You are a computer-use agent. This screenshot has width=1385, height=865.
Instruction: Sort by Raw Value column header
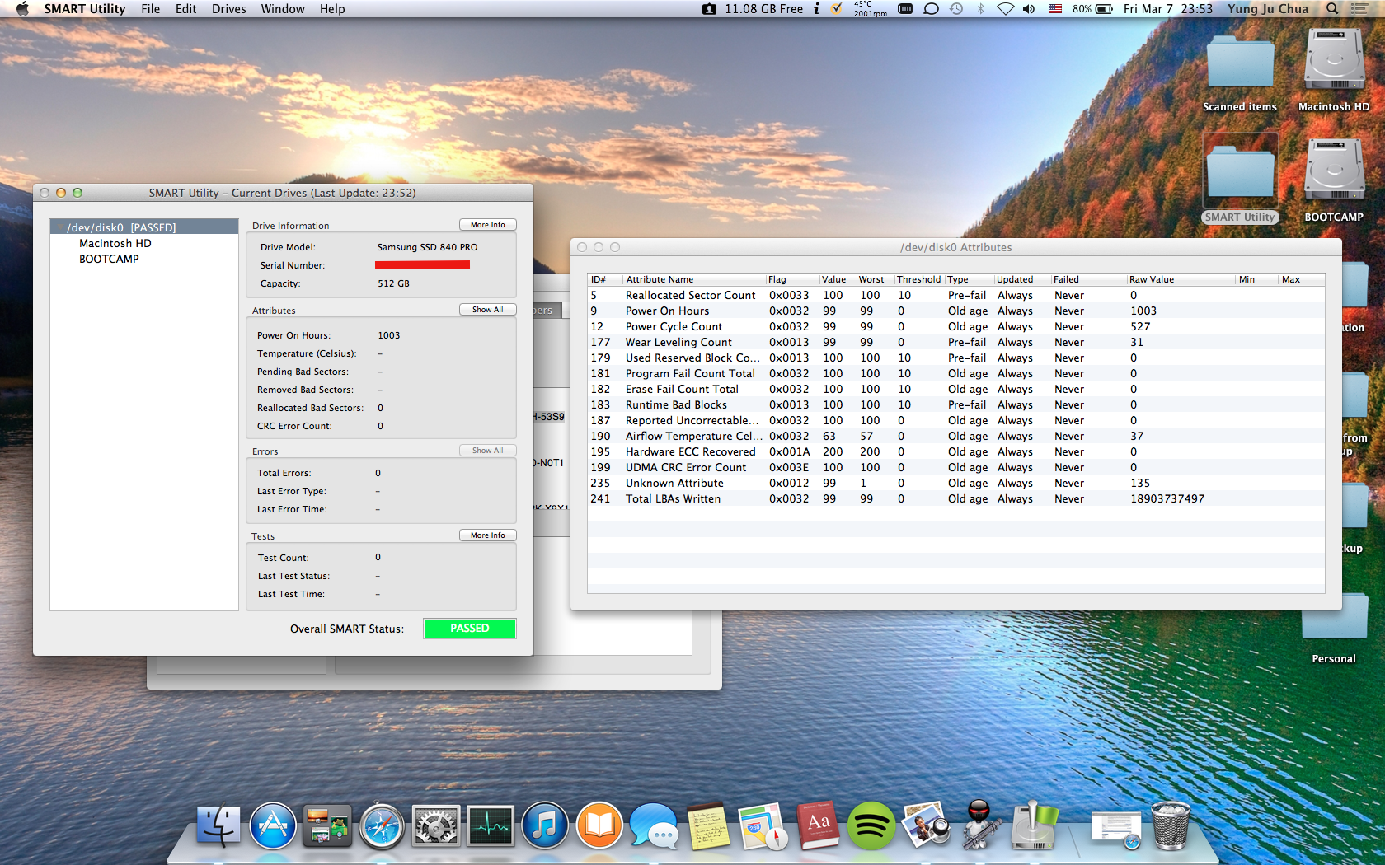(x=1181, y=279)
